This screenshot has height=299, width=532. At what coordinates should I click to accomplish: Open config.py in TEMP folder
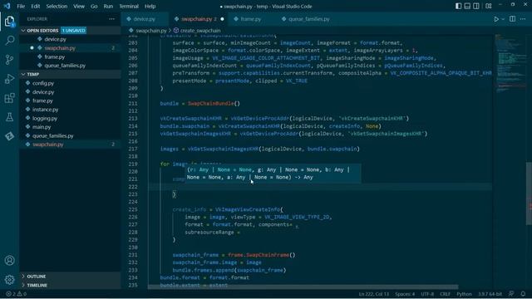point(70,83)
